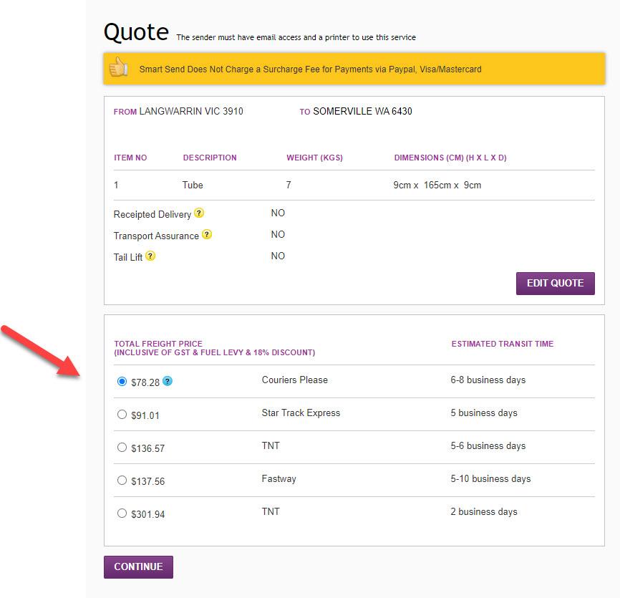Pick the $301.94 TNT radio button
The height and width of the screenshot is (598, 620).
(x=122, y=513)
